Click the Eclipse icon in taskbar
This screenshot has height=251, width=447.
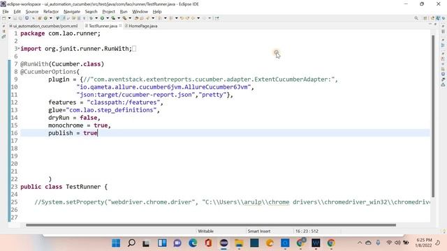(x=223, y=243)
